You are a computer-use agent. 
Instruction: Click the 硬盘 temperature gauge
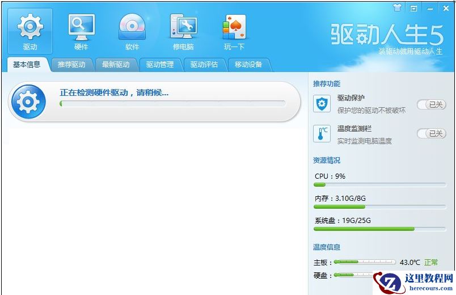(353, 275)
